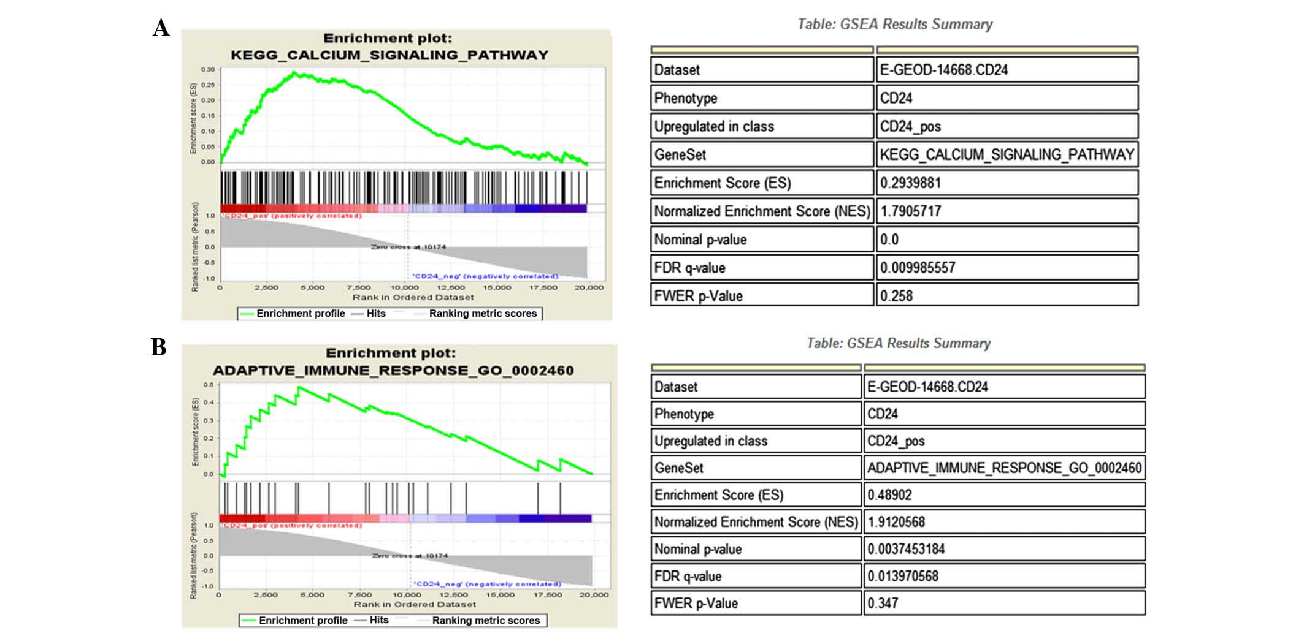The width and height of the screenshot is (1304, 636).
Task: Click the red-to-blue color bar in plot A
Action: tap(403, 208)
